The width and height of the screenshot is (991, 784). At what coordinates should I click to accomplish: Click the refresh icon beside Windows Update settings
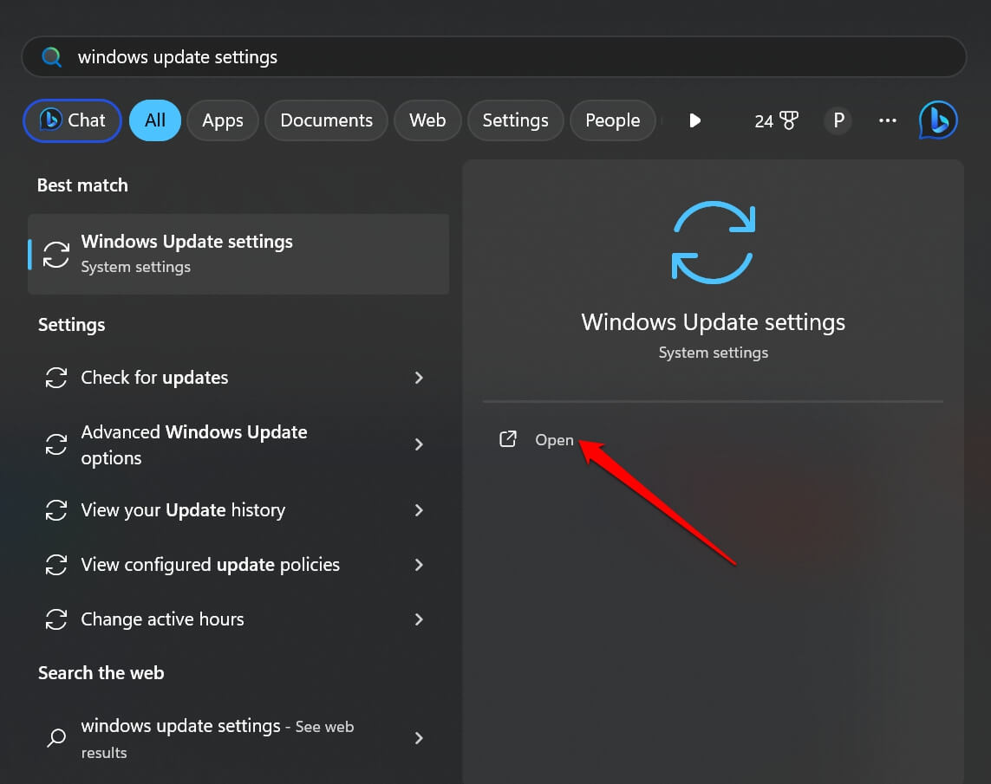click(55, 254)
